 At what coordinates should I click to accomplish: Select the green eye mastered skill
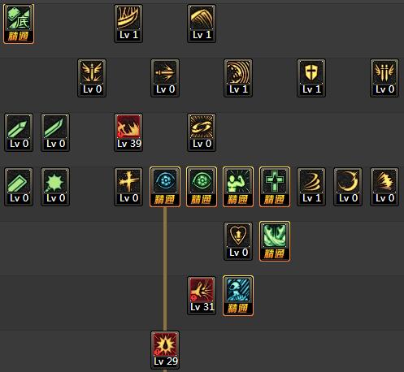point(202,187)
